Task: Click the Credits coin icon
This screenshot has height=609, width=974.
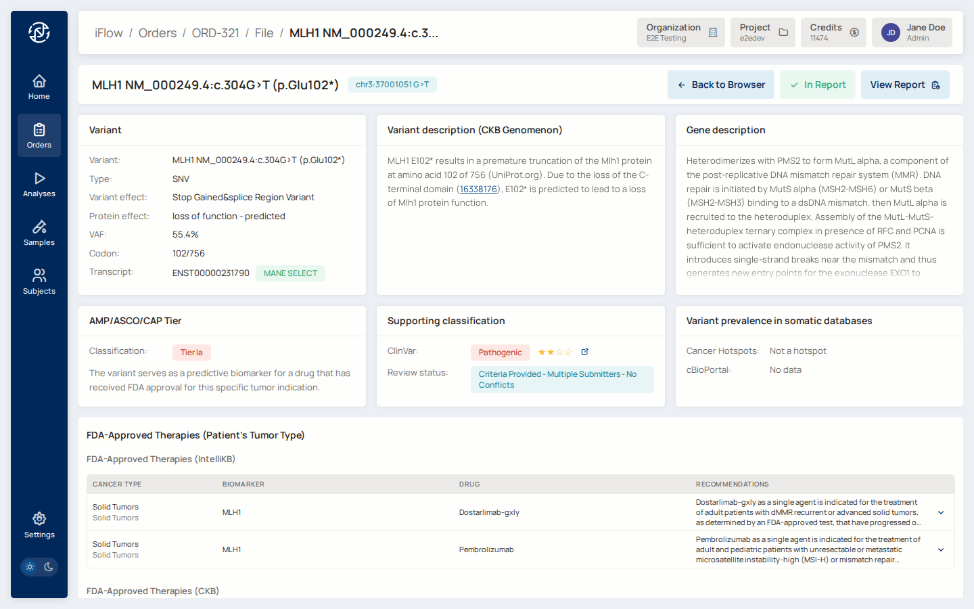Action: click(x=854, y=32)
